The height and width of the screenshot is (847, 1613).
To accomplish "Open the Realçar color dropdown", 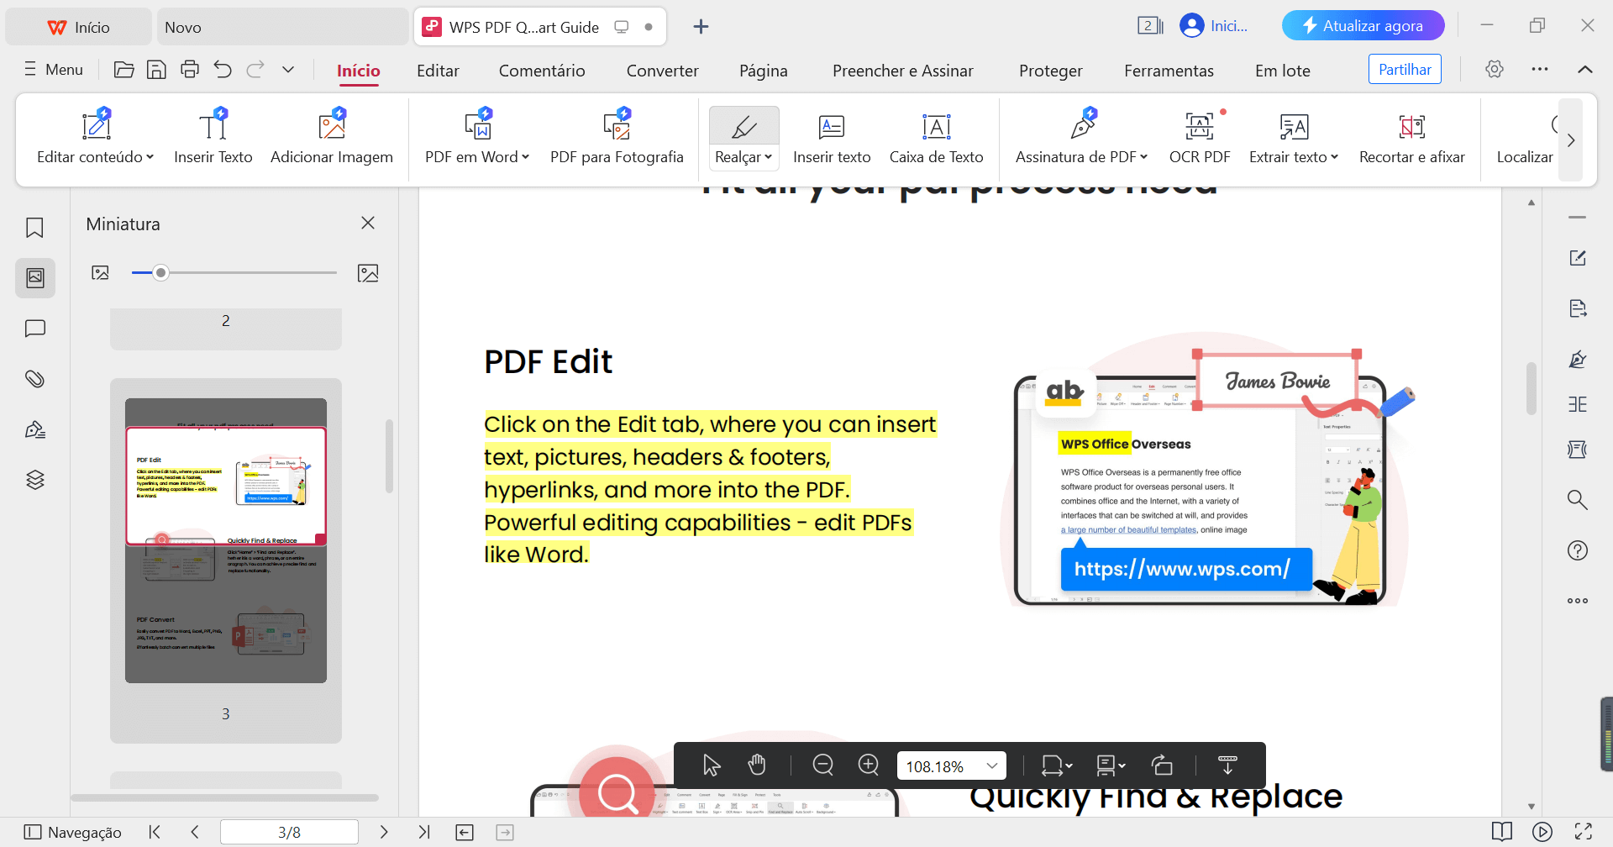I will tap(768, 157).
